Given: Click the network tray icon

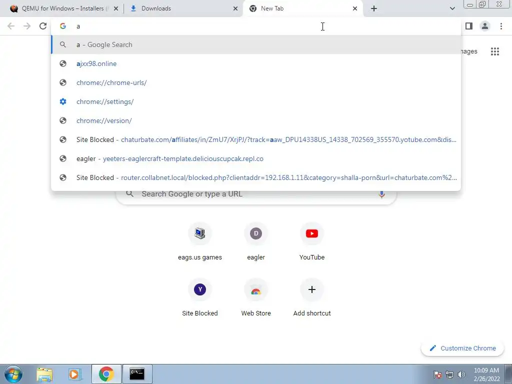Looking at the screenshot, I should pyautogui.click(x=449, y=374).
